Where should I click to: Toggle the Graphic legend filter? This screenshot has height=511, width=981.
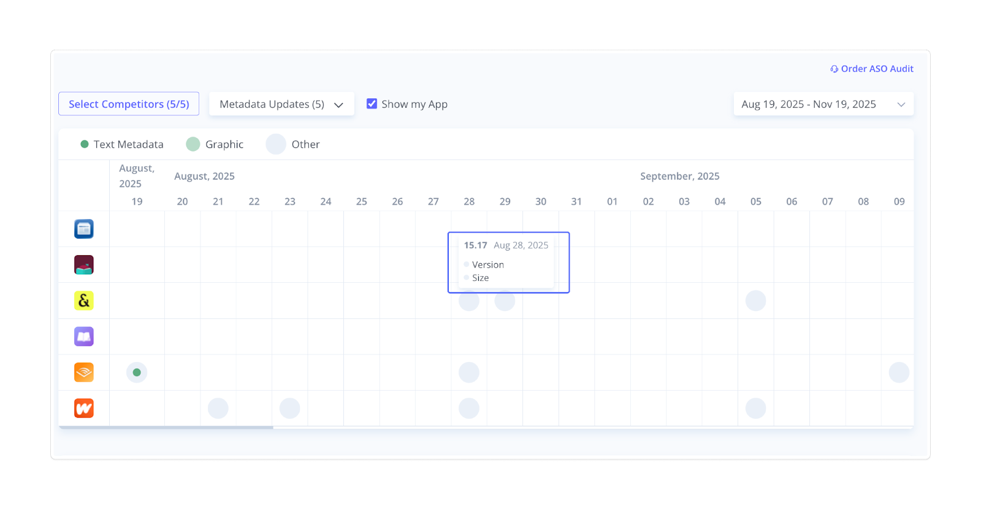coord(193,144)
